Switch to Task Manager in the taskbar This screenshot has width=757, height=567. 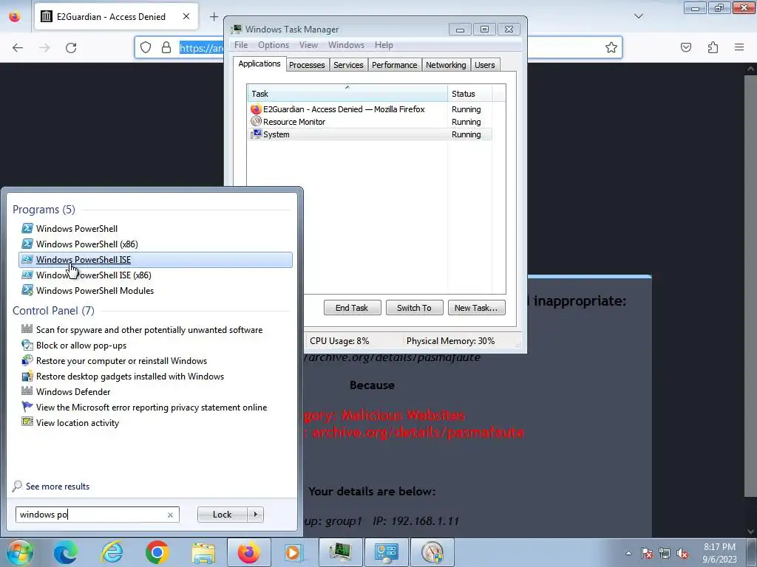340,552
